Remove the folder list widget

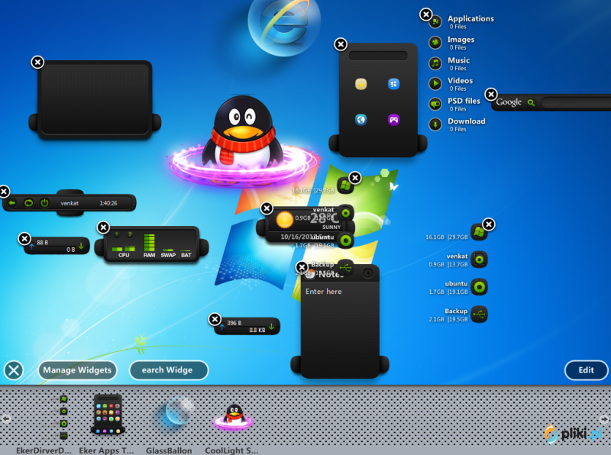[425, 15]
